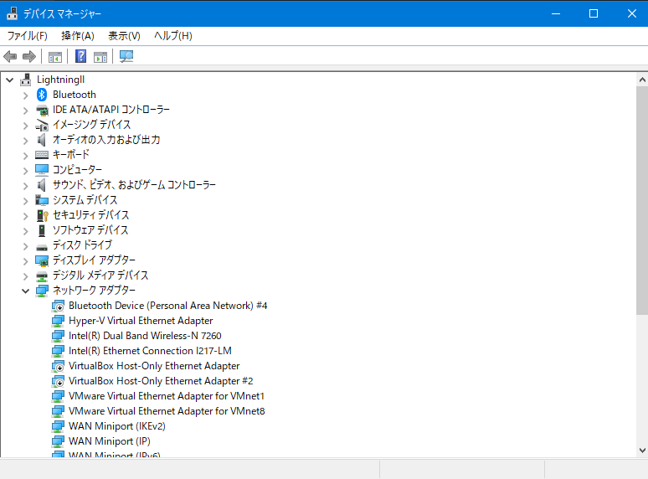The height and width of the screenshot is (479, 648).
Task: Click the disabled Bluetooth Device PAN #4 icon
Action: (58, 306)
